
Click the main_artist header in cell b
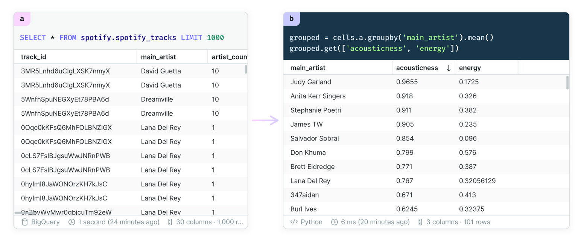pos(338,68)
